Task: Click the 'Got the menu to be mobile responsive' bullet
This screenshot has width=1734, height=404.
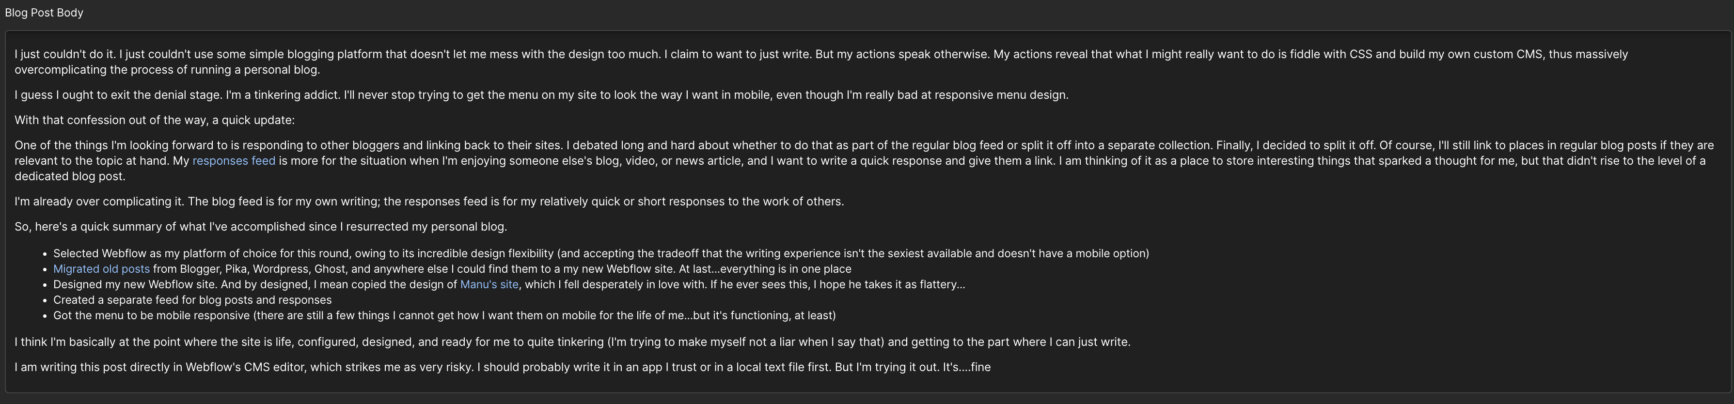Action: tap(444, 315)
